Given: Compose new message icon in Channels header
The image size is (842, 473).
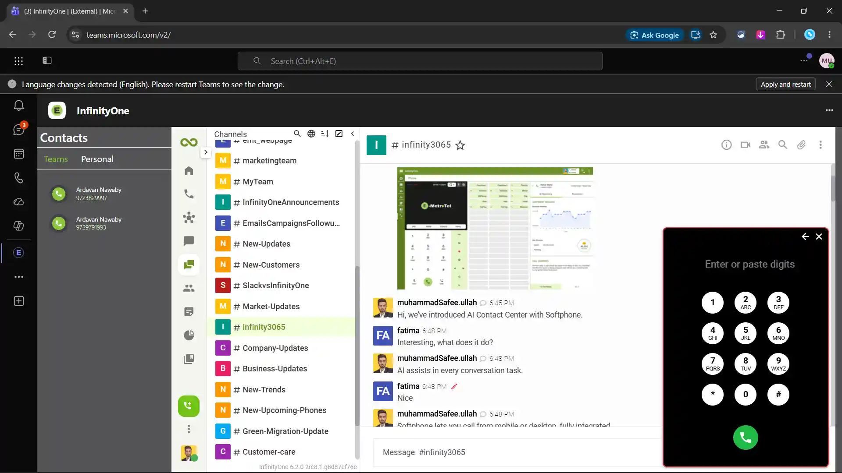Looking at the screenshot, I should [339, 134].
